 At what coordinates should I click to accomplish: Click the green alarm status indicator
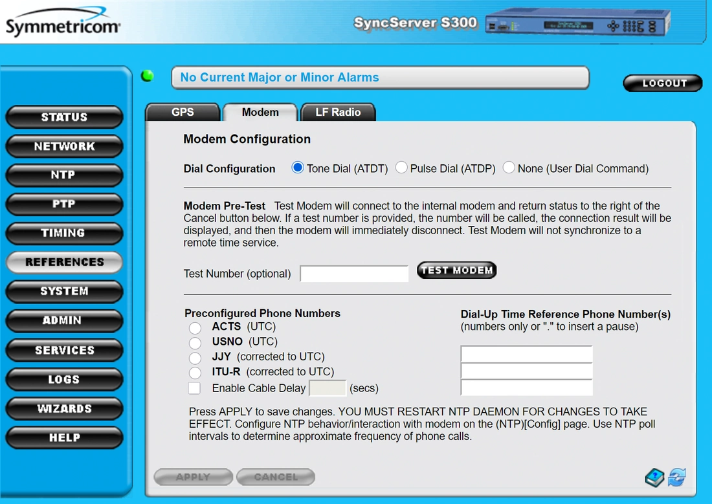coord(147,76)
